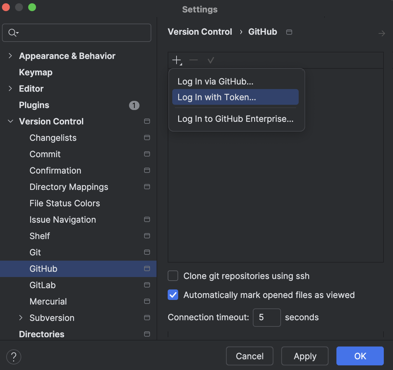Choose Log In via GitHub option

(215, 82)
